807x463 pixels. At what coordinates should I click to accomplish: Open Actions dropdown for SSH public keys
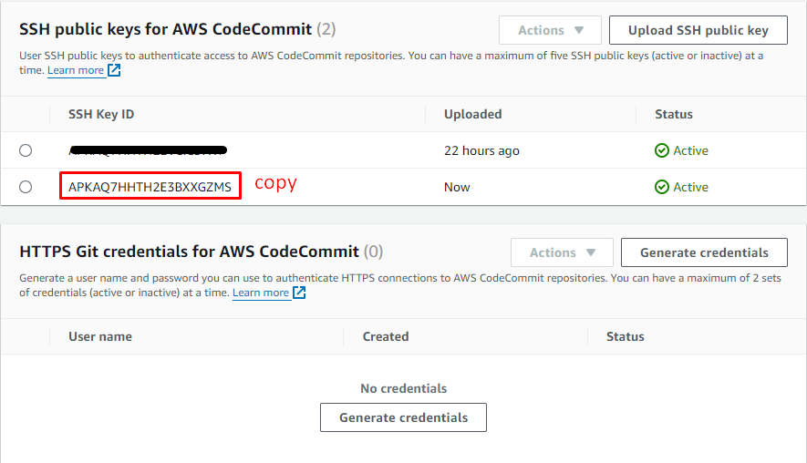(x=550, y=30)
